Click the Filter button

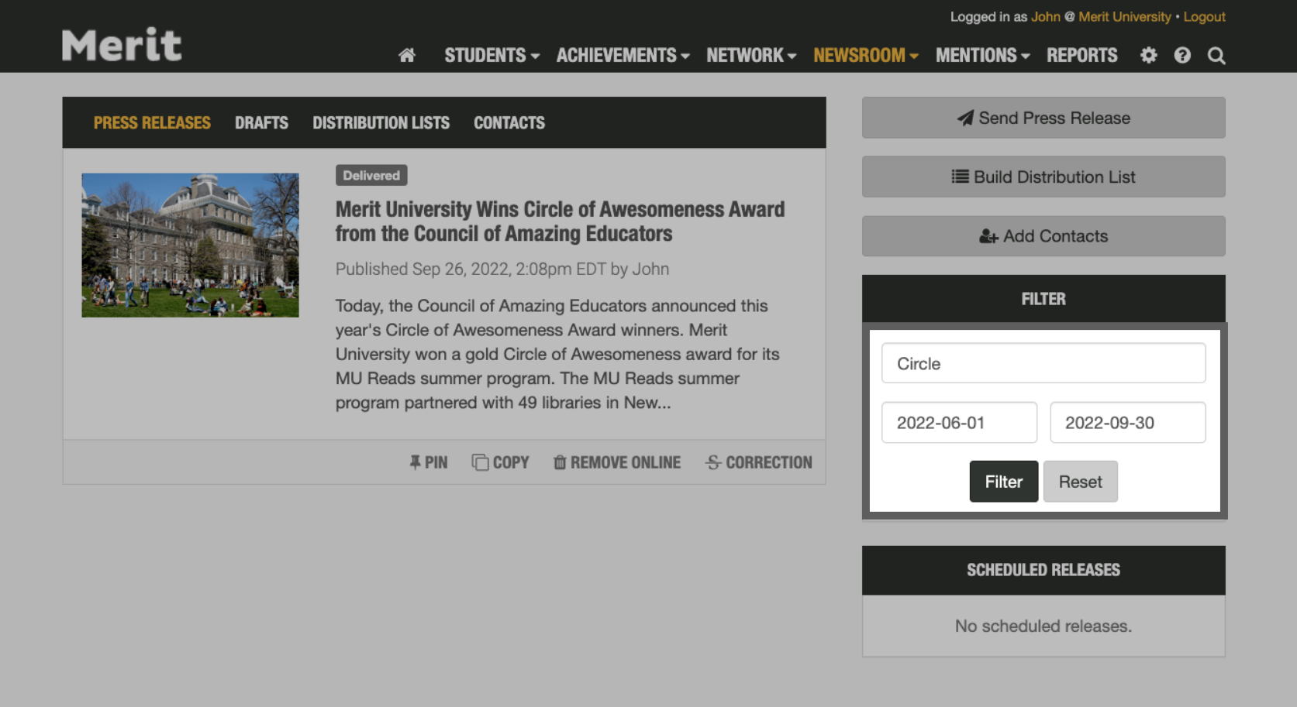point(1003,481)
